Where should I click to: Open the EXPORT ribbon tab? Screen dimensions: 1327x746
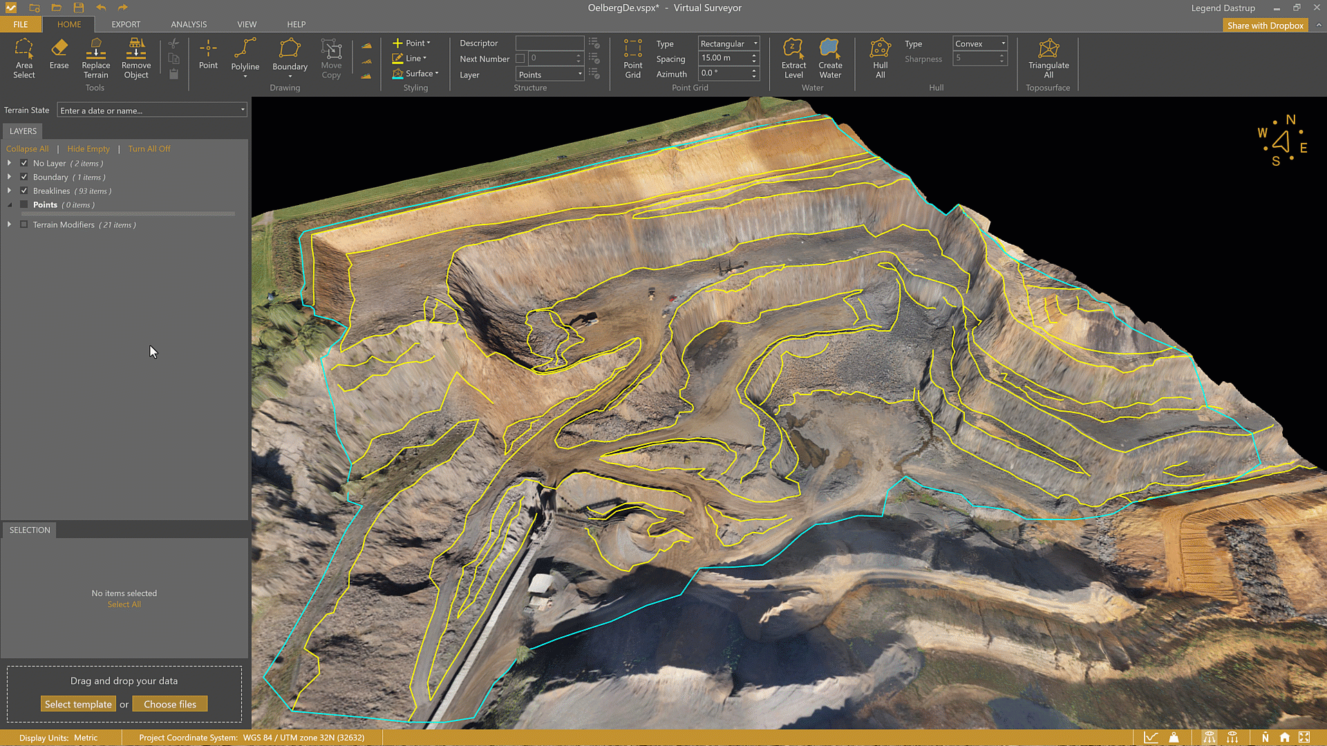point(126,24)
